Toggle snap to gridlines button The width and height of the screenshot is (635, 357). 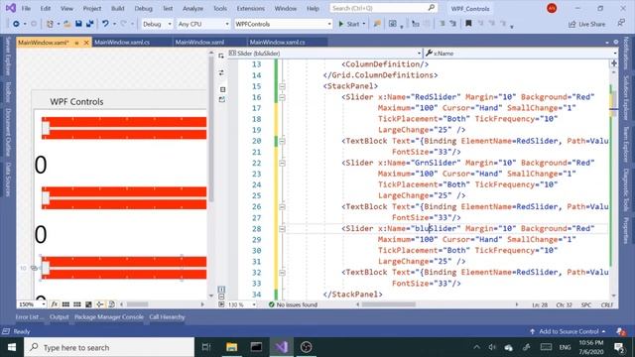click(77, 304)
